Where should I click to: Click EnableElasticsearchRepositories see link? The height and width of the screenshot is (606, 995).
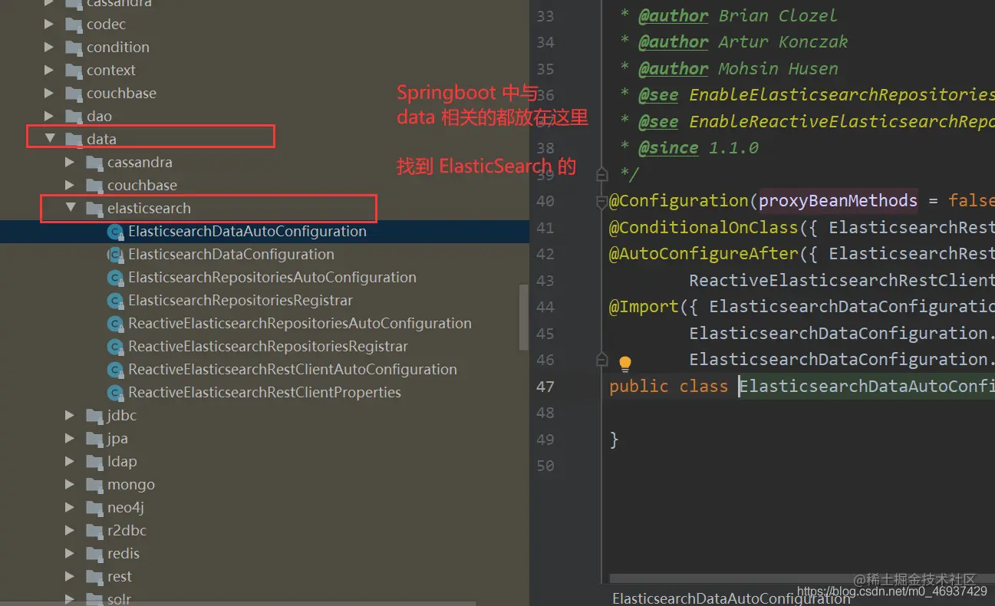(842, 95)
